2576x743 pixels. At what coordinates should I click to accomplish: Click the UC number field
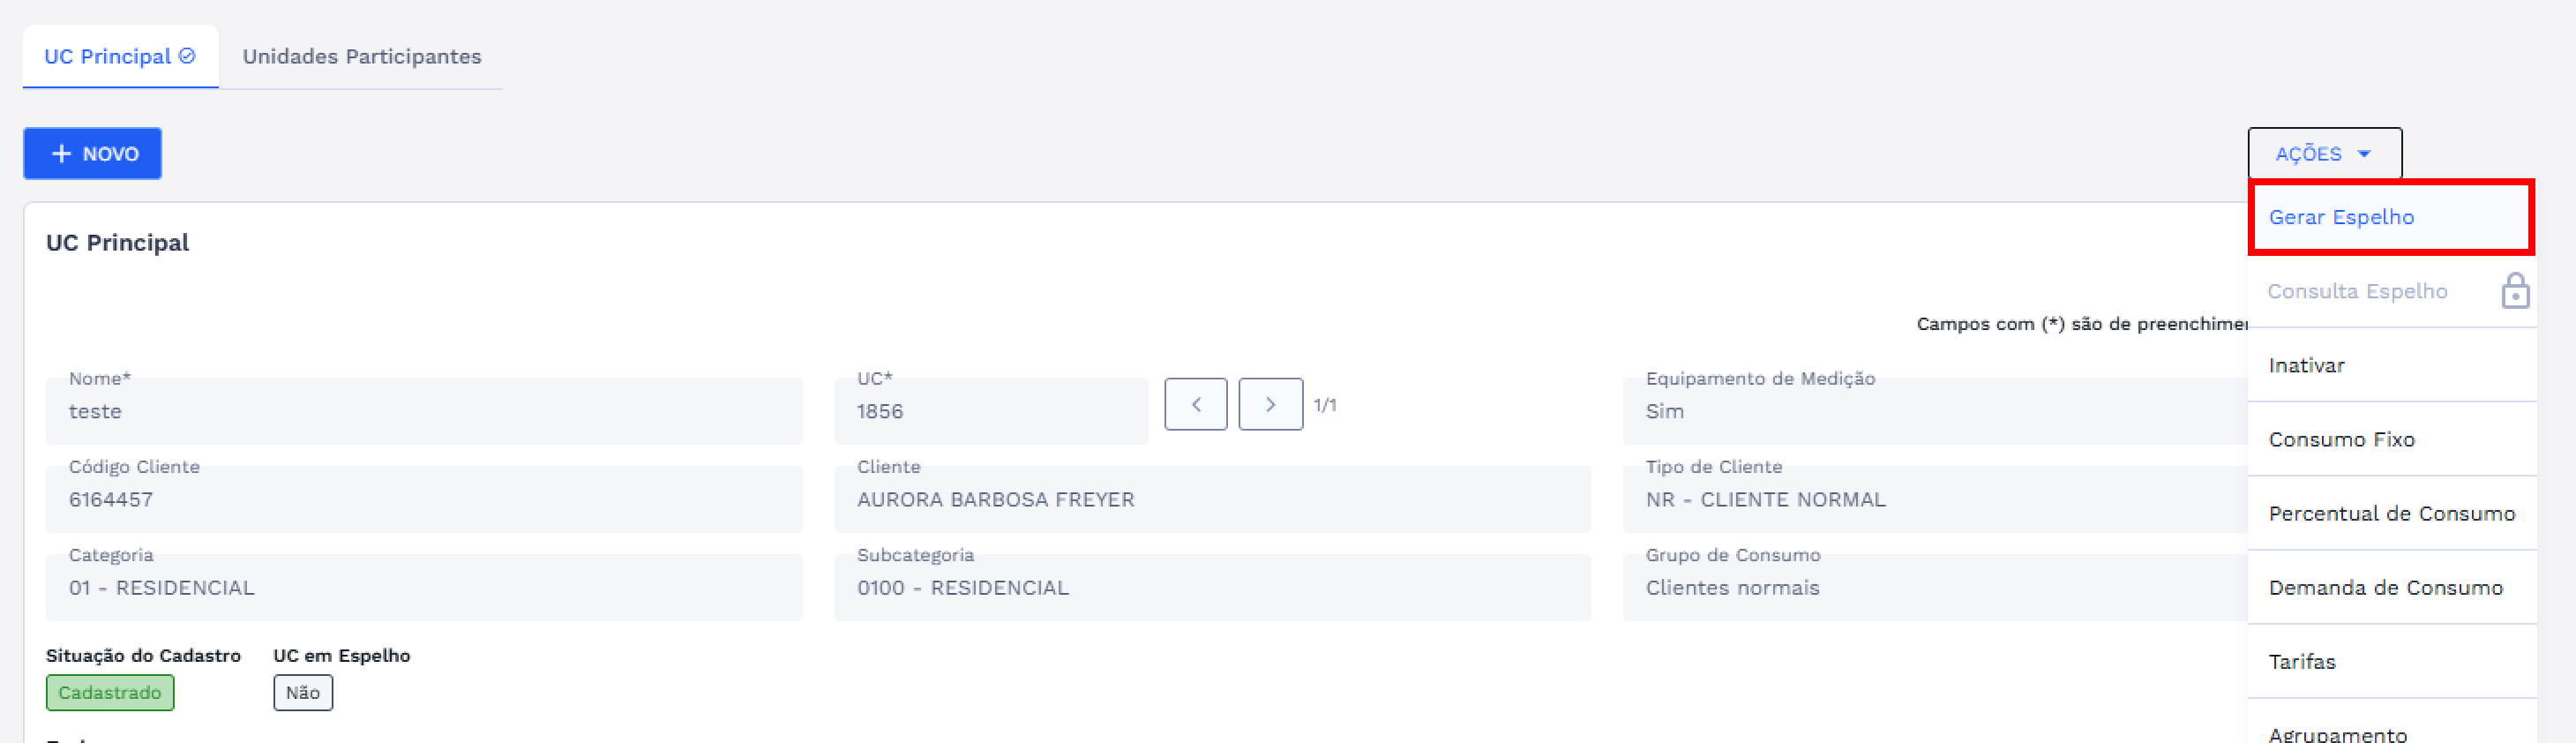(x=990, y=411)
